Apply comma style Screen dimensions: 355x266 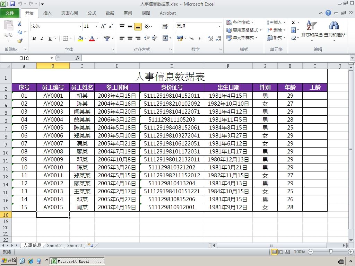coord(200,38)
